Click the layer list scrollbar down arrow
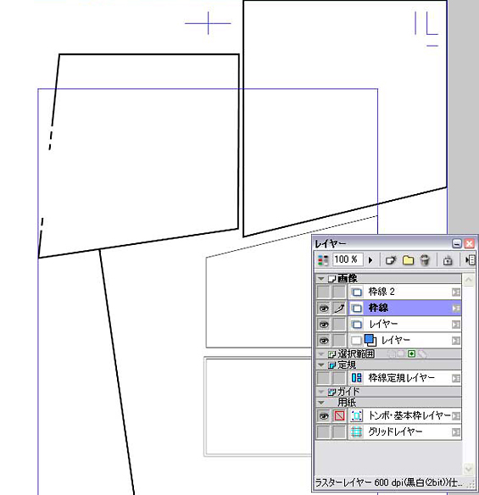This screenshot has width=479, height=495. click(469, 469)
